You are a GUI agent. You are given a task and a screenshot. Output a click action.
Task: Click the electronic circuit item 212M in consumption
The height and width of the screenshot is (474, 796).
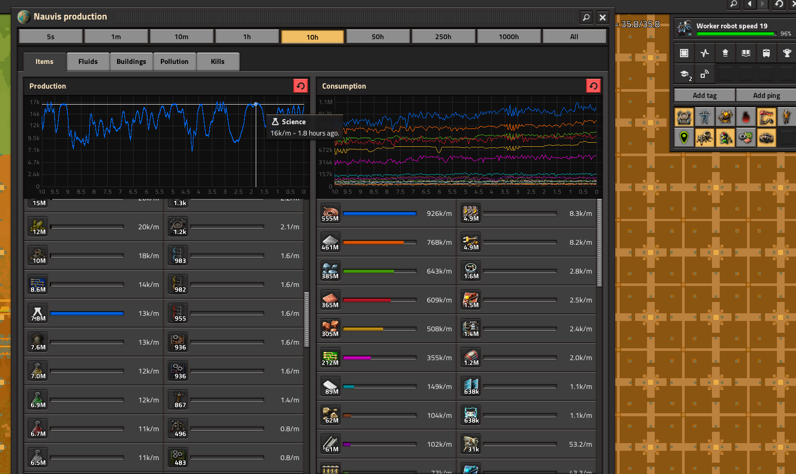[330, 358]
